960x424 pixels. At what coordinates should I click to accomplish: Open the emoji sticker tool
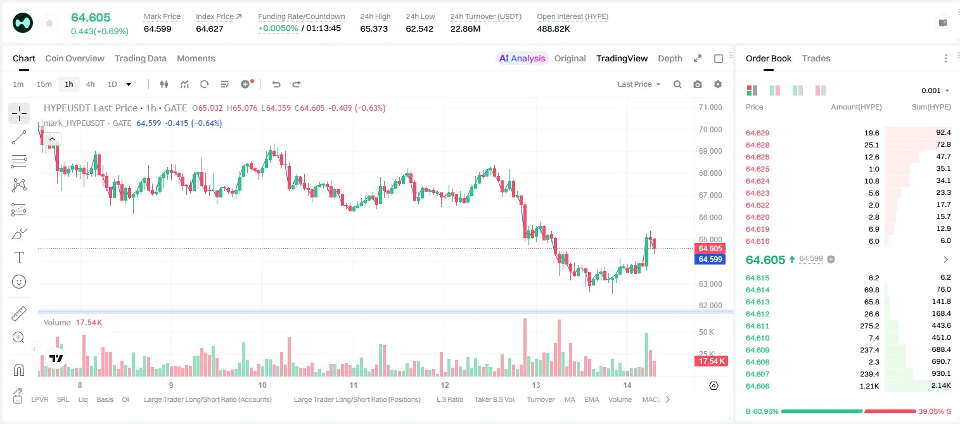(x=19, y=282)
